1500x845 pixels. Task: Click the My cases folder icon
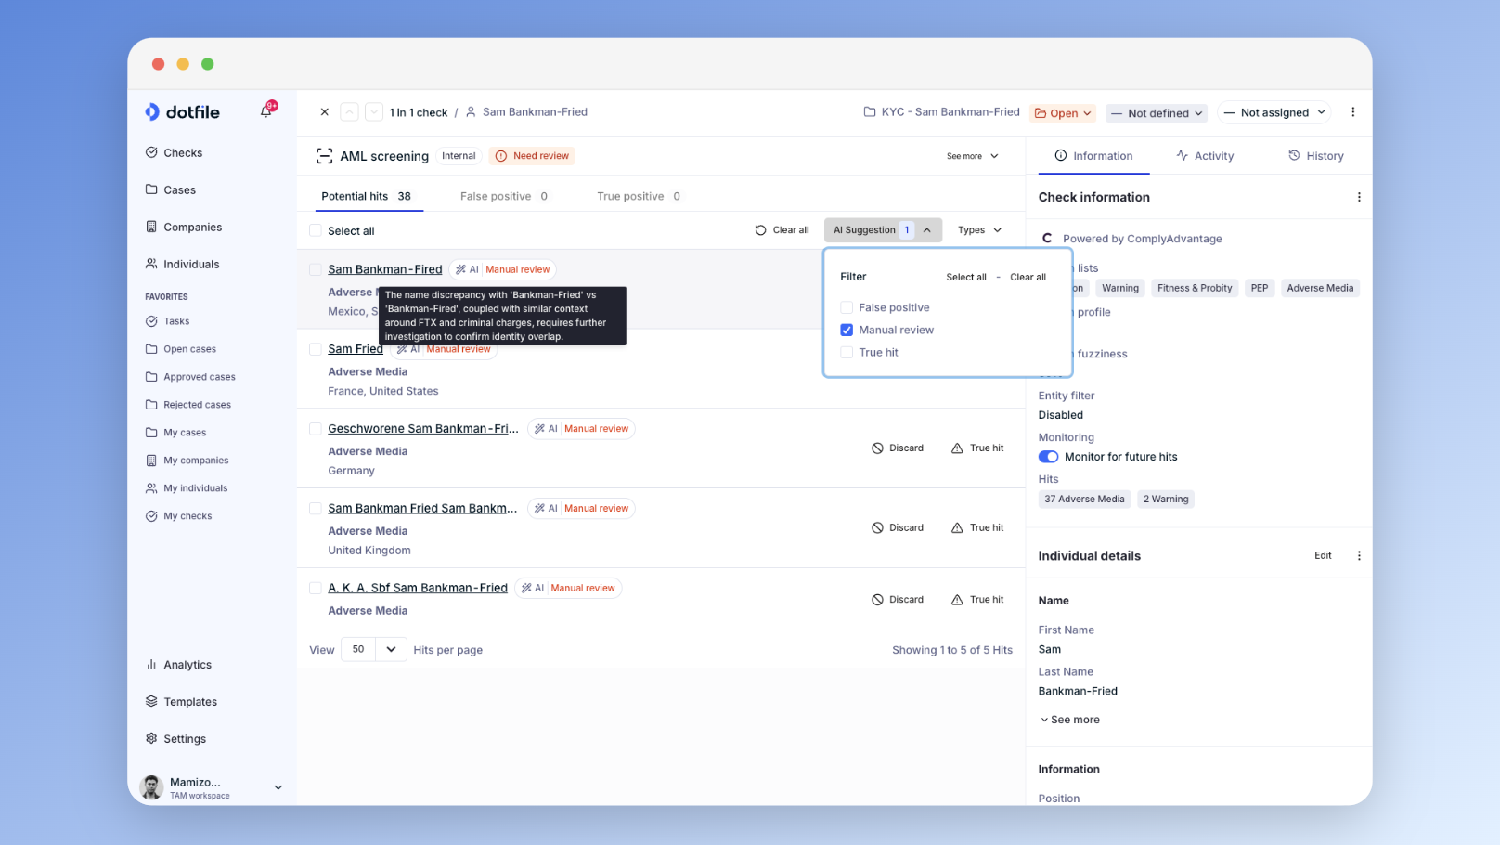[151, 433]
